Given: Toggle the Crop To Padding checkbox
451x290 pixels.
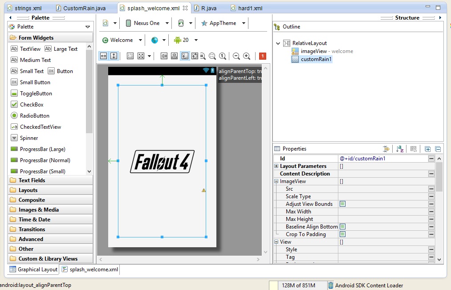Looking at the screenshot, I should pos(342,234).
